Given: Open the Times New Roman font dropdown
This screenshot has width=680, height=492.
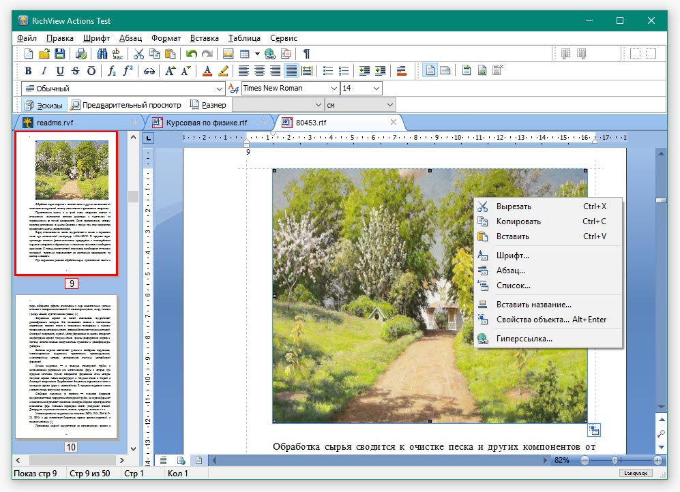Looking at the screenshot, I should pyautogui.click(x=334, y=89).
